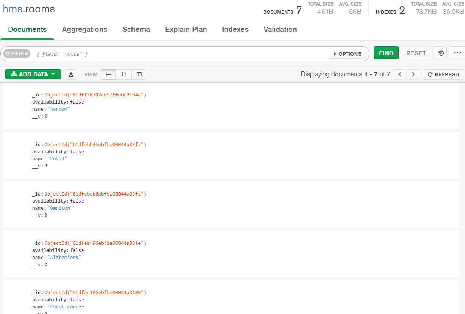Switch to the Indexes tab
The image size is (465, 314).
(x=235, y=29)
